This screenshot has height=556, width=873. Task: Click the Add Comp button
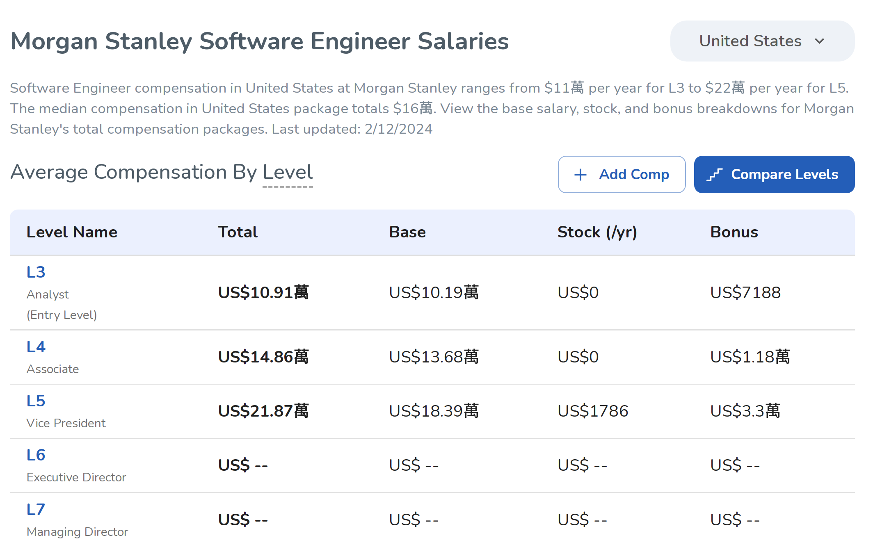pyautogui.click(x=622, y=174)
